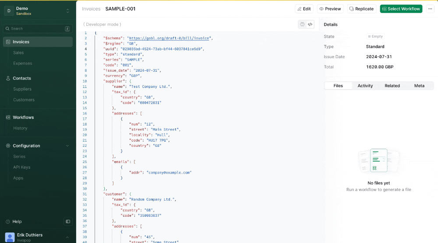The image size is (438, 243).
Task: Click the Replicate button
Action: (x=362, y=9)
